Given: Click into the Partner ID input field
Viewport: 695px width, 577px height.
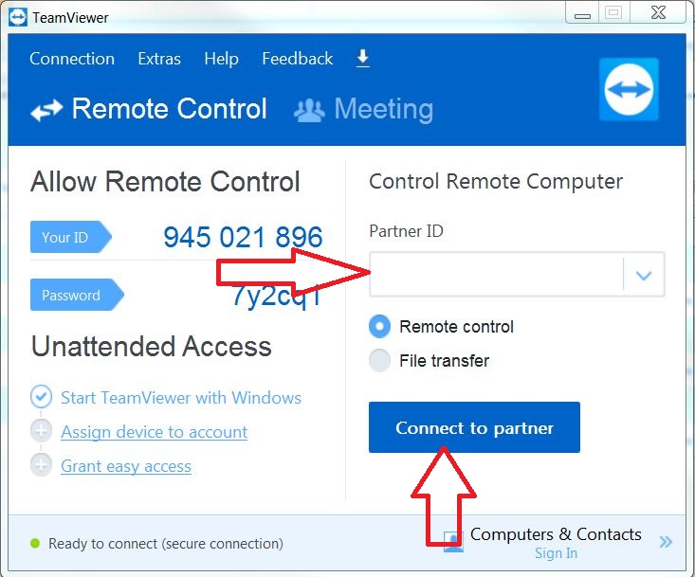Looking at the screenshot, I should [497, 275].
